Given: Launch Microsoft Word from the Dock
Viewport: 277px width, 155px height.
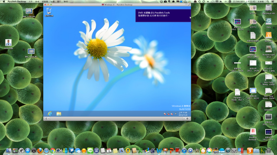Looking at the screenshot, I should point(159,150).
